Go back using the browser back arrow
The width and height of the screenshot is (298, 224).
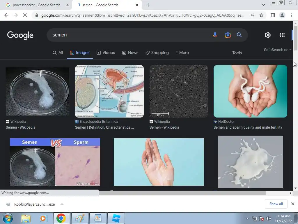pyautogui.click(x=6, y=15)
